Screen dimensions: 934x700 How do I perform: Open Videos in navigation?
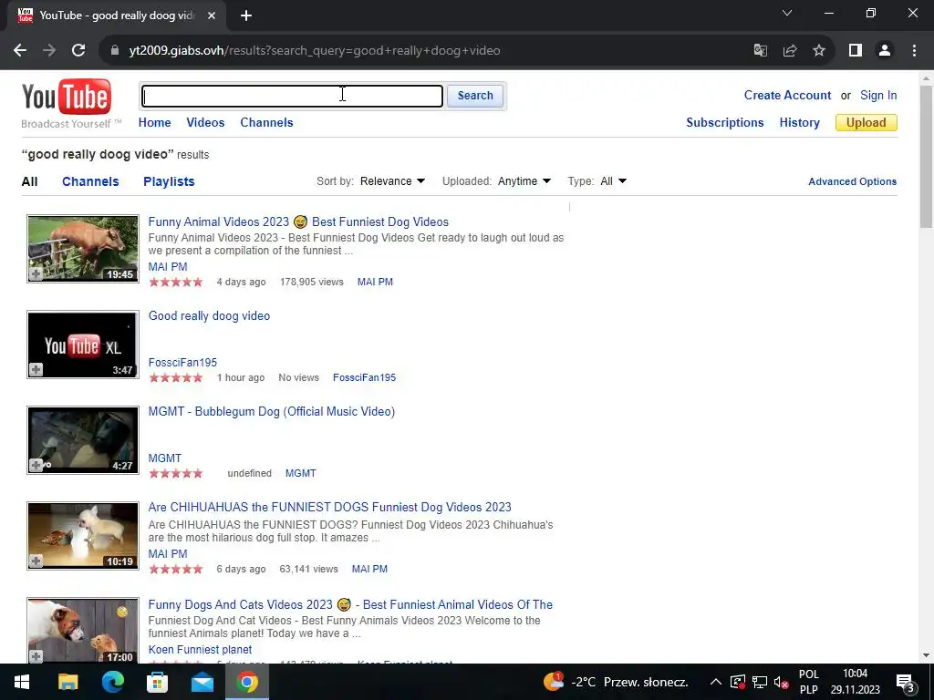click(x=205, y=123)
